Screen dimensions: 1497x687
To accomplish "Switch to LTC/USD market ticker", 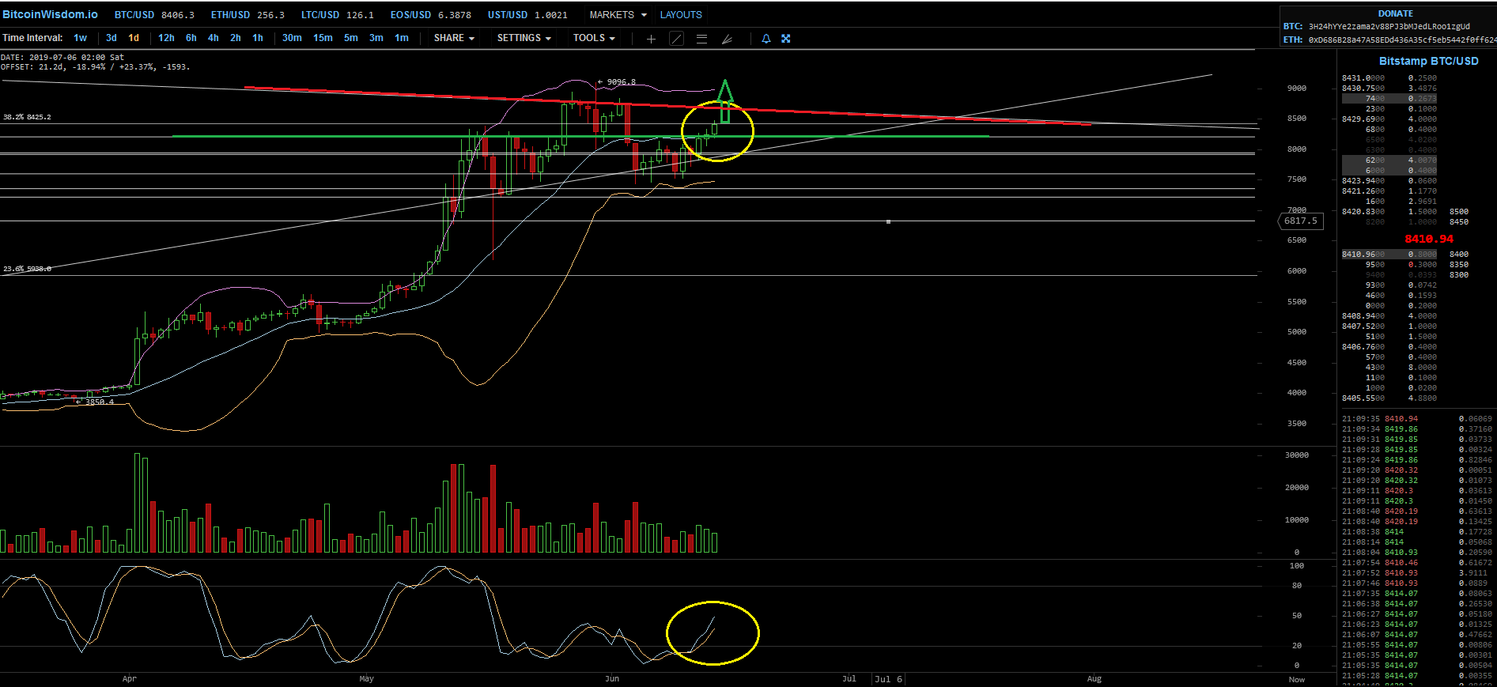I will click(338, 15).
